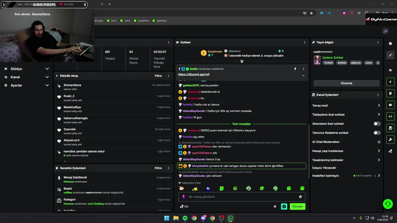Open Yasaklanmış kelimeler arrow
Screen dimensions: 397x223
tap(379, 160)
